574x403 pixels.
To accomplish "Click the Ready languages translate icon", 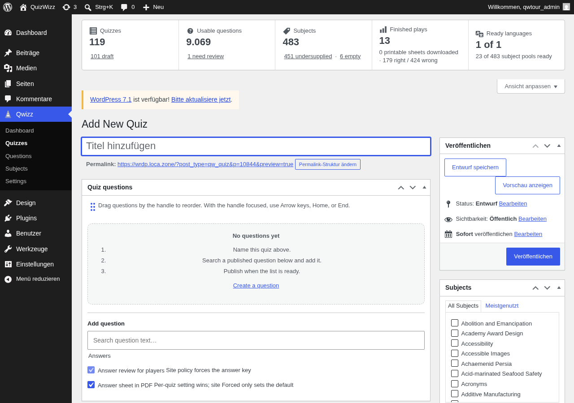I will pyautogui.click(x=479, y=34).
